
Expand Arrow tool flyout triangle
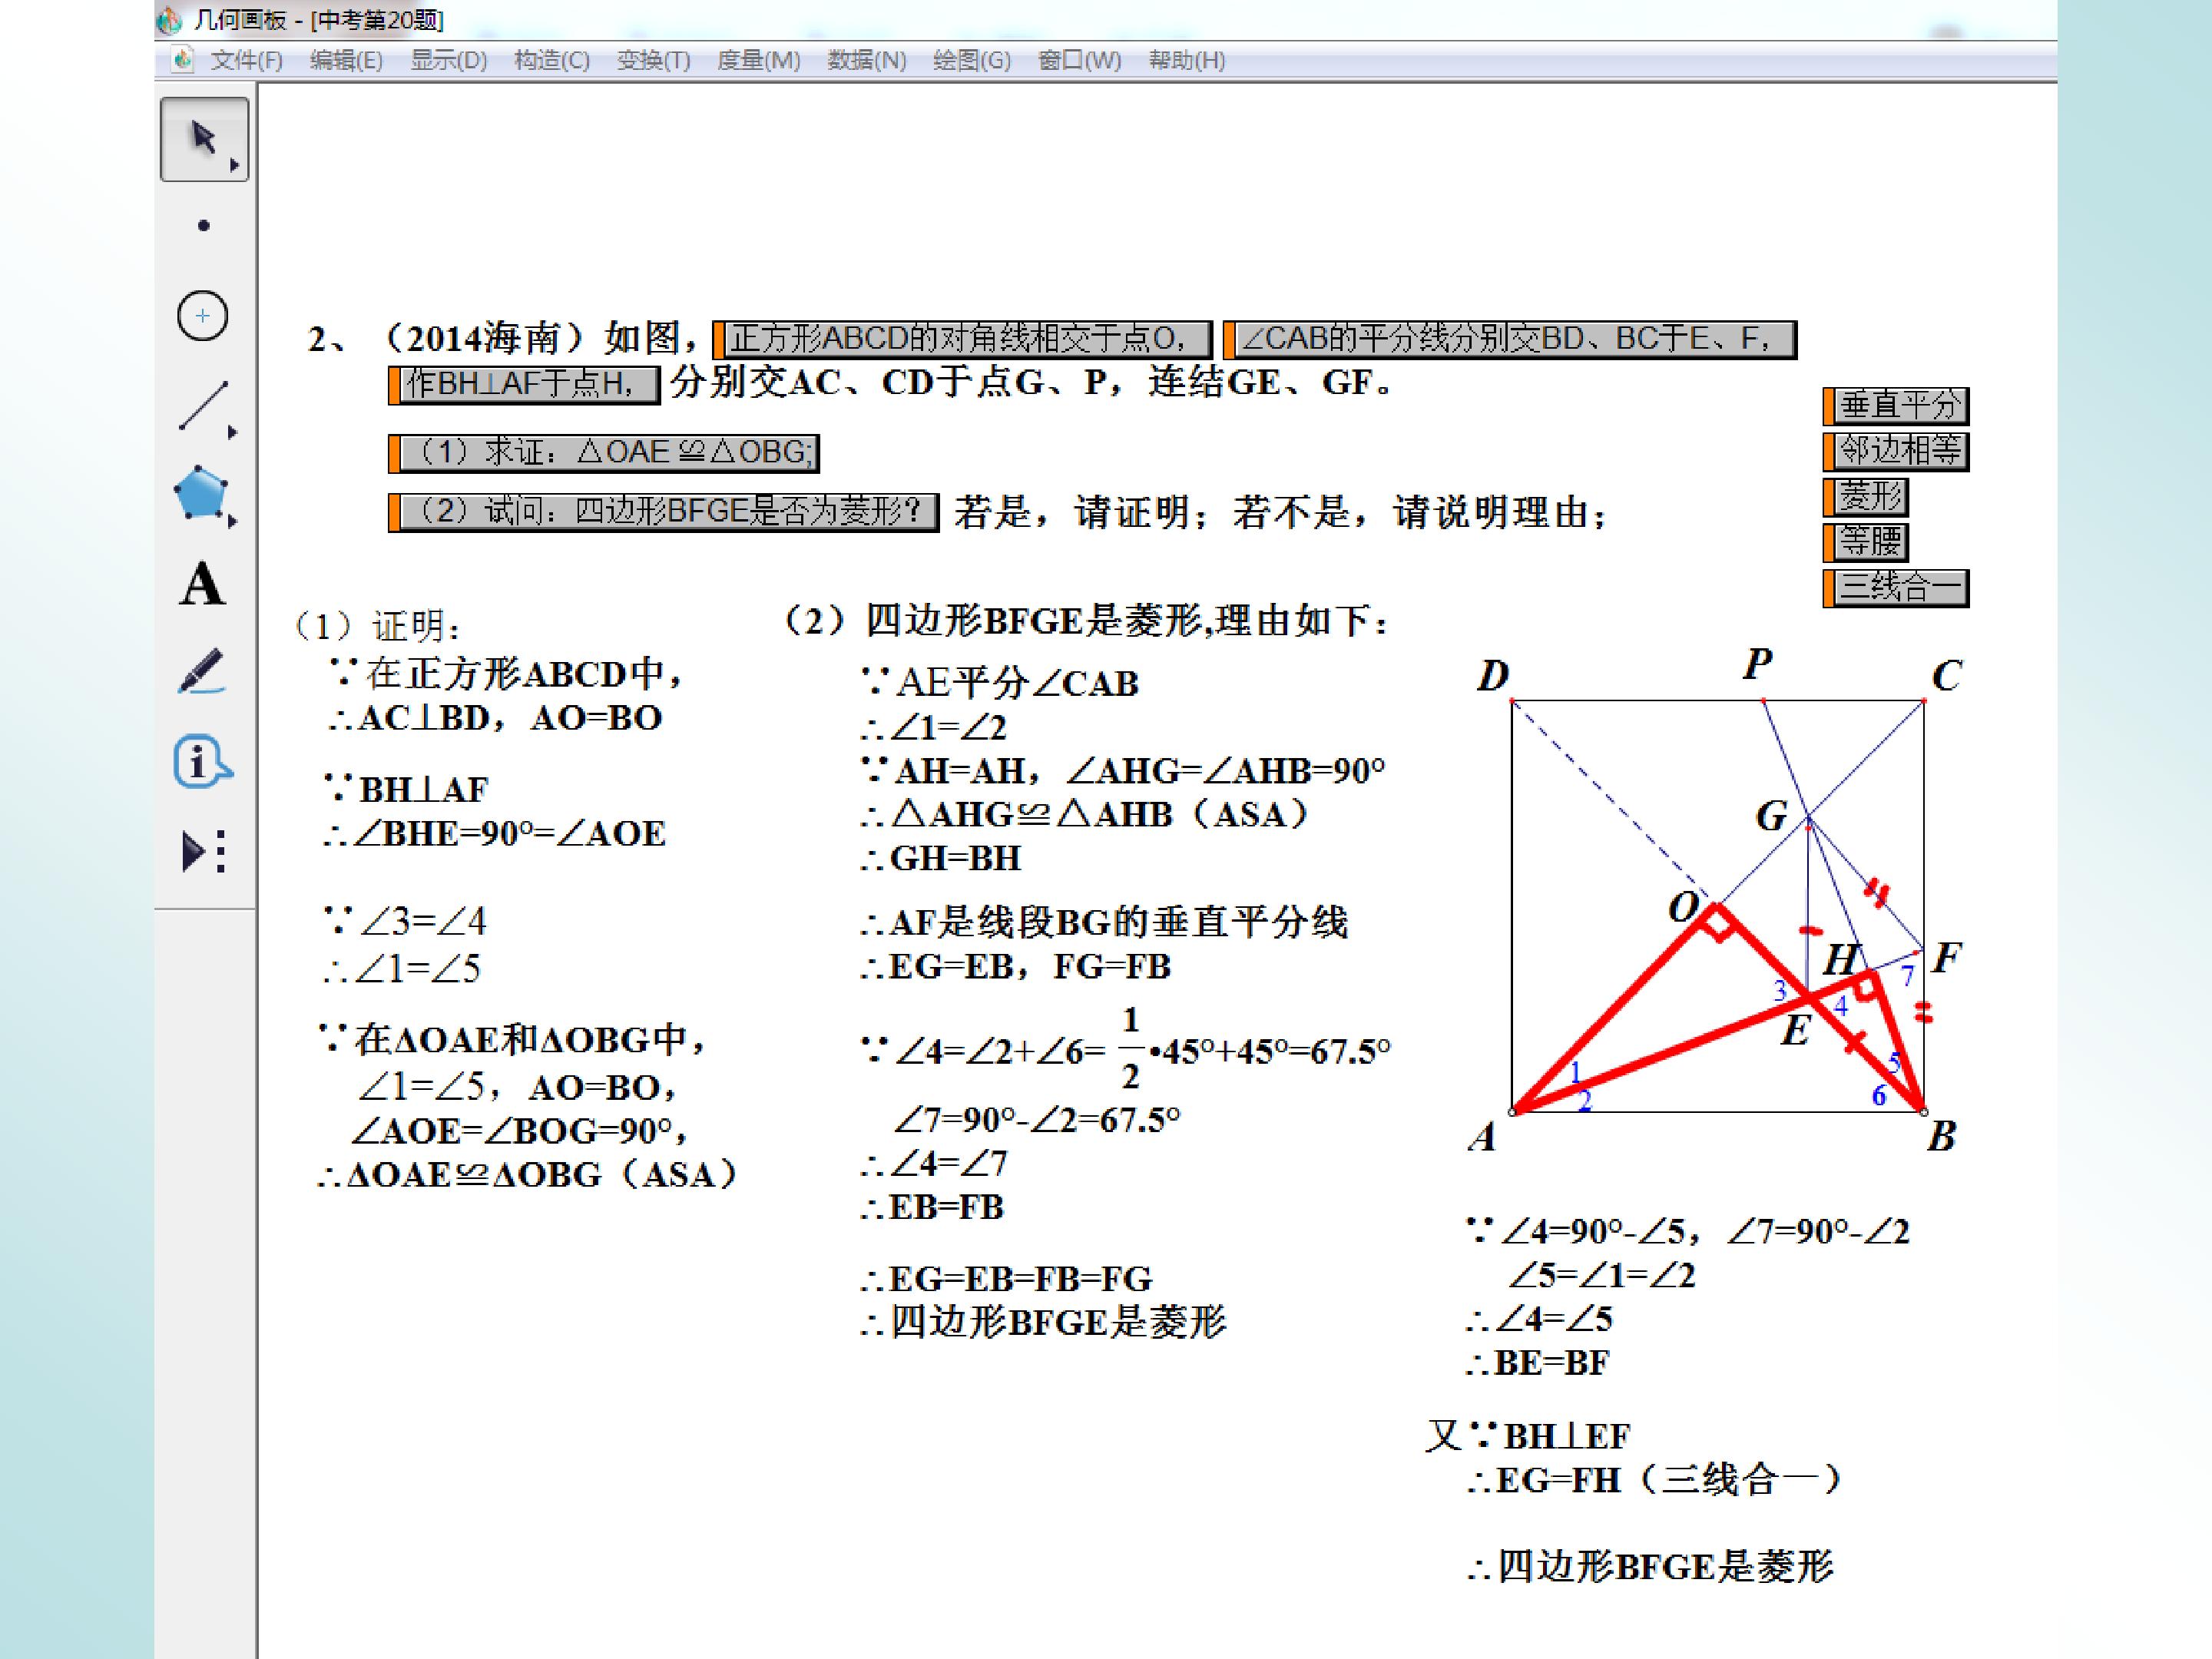click(234, 165)
